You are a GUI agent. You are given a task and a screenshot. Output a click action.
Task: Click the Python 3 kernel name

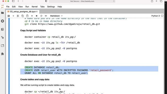[156, 16]
